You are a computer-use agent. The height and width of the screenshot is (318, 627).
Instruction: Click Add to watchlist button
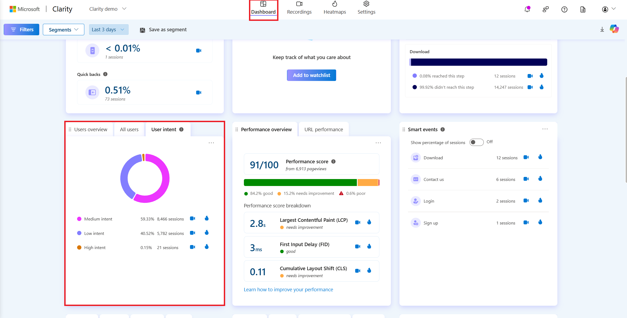click(x=312, y=75)
